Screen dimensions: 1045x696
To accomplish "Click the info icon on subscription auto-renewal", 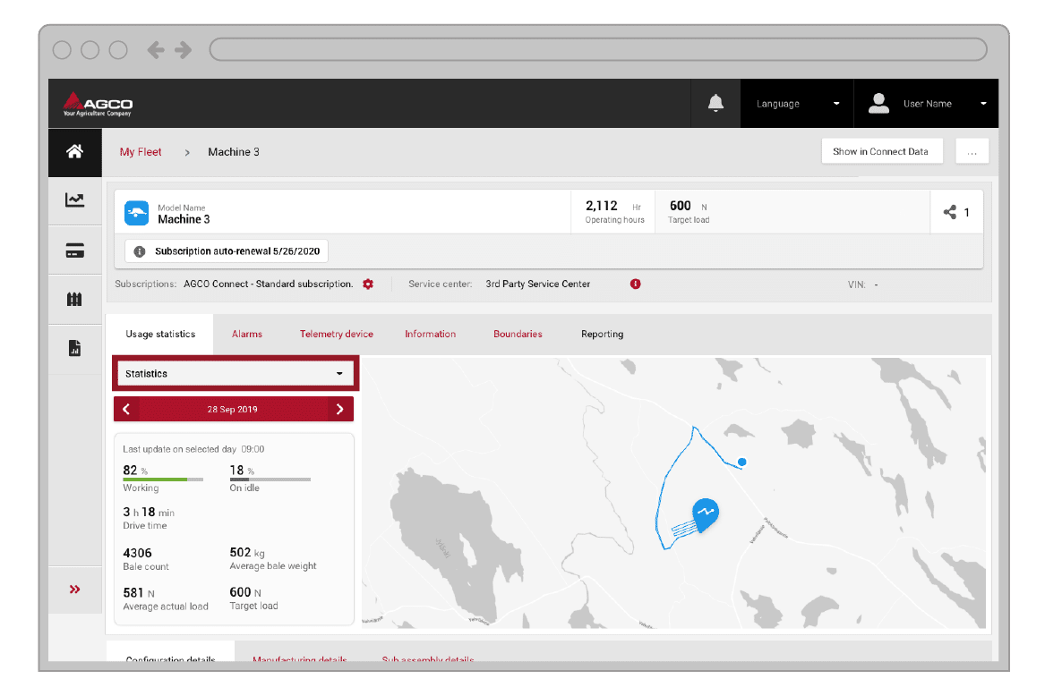I will click(x=140, y=251).
